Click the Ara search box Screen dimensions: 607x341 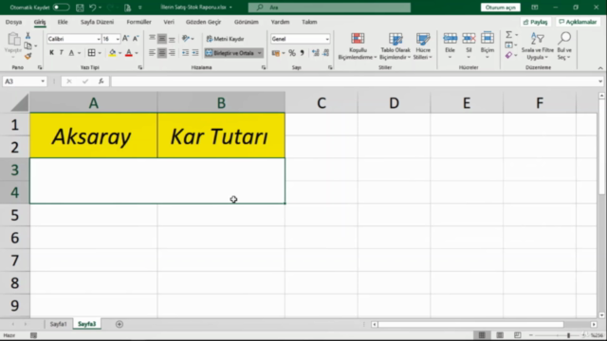(x=329, y=8)
